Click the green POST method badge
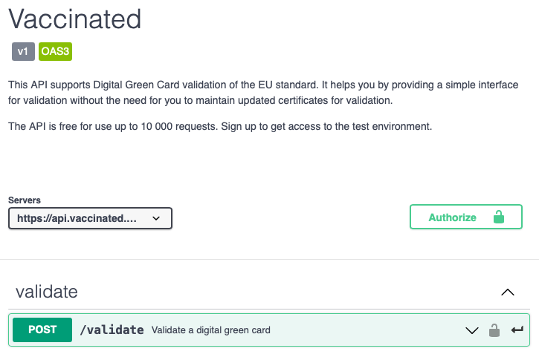This screenshot has width=539, height=357. coord(42,330)
